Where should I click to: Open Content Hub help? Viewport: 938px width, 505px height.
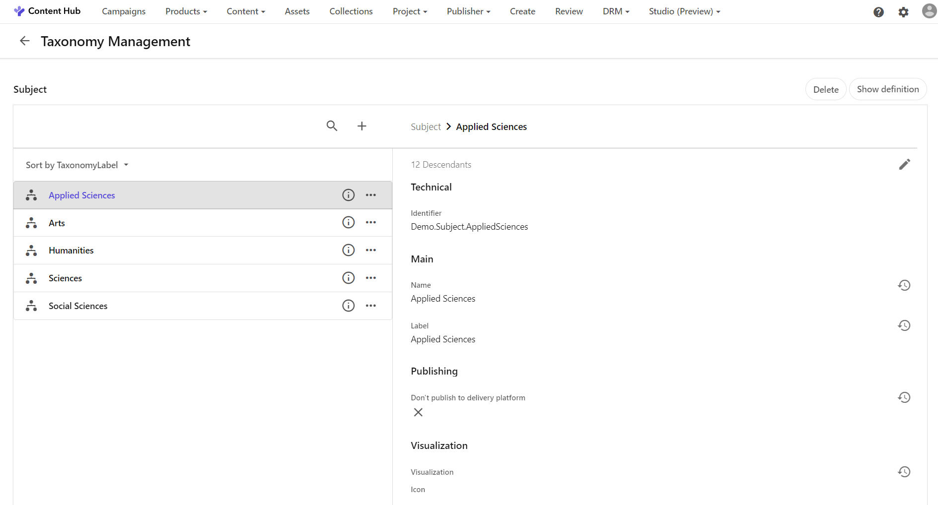tap(878, 11)
